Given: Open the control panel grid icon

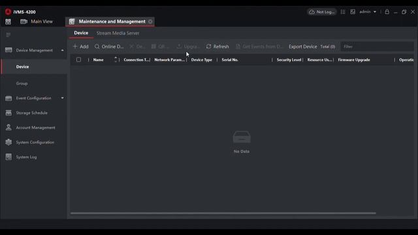Looking at the screenshot, I should [x=8, y=22].
